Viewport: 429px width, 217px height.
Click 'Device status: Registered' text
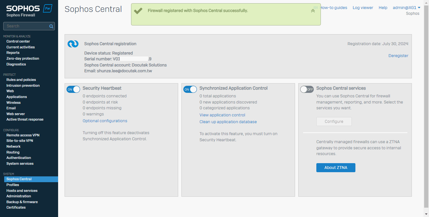click(x=108, y=53)
